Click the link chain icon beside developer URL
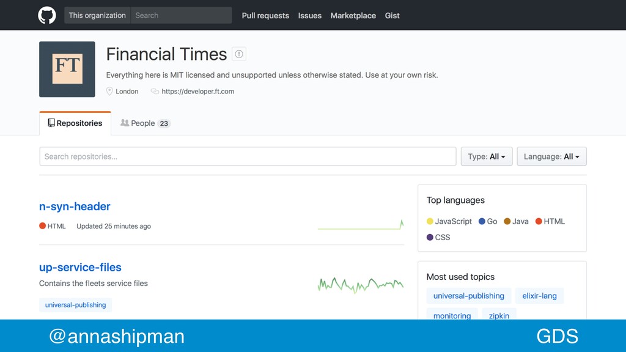Screen dimensions: 626x352 click(155, 92)
